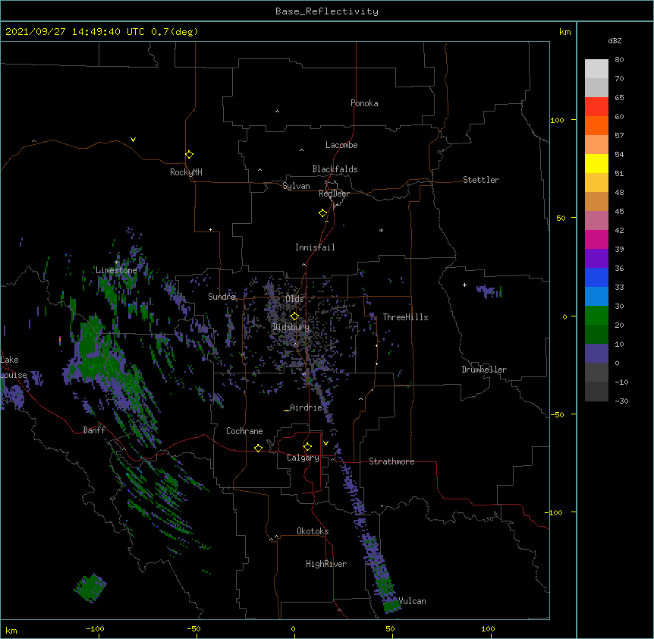The width and height of the screenshot is (654, 639).
Task: Click the Strathmore city label
Action: [391, 461]
